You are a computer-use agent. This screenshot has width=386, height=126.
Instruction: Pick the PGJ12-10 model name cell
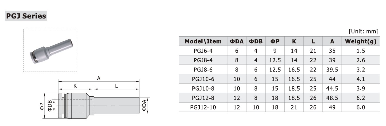coord(203,107)
